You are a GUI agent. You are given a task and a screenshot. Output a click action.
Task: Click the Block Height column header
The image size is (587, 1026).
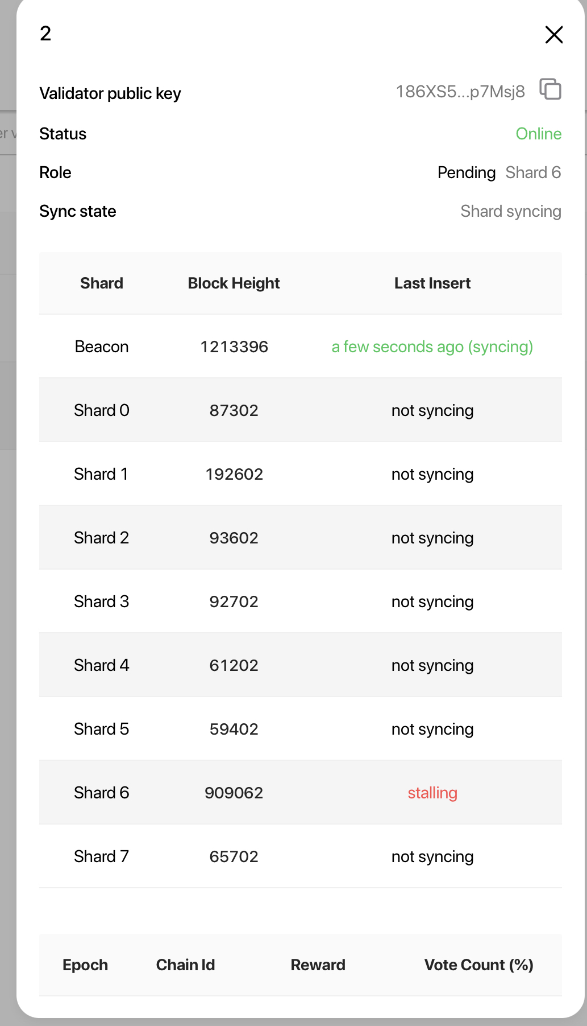[x=234, y=283]
